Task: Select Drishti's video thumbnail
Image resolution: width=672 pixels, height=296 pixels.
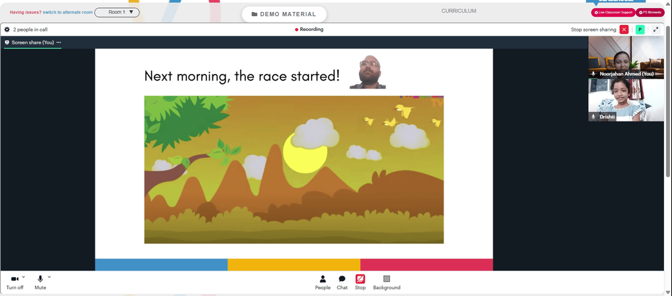Action: tap(626, 100)
